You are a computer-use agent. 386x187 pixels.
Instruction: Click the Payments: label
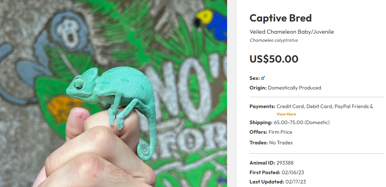point(262,106)
